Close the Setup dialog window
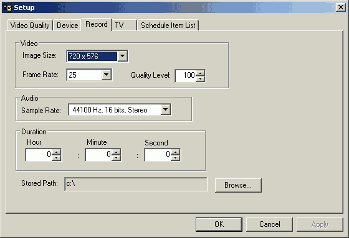This screenshot has height=238, width=349. tap(340, 7)
